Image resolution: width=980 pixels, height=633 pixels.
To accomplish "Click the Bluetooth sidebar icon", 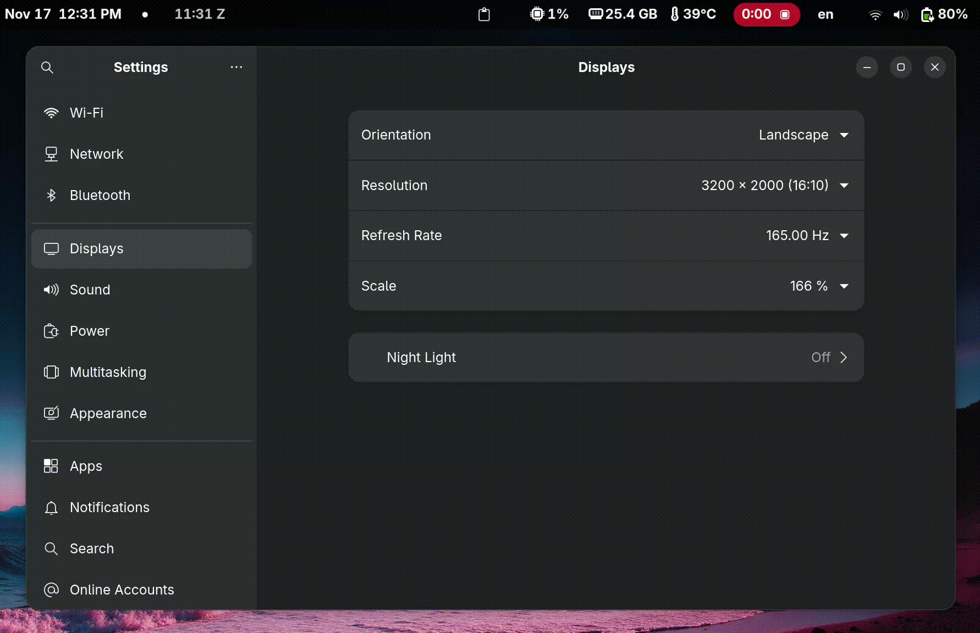I will point(51,195).
